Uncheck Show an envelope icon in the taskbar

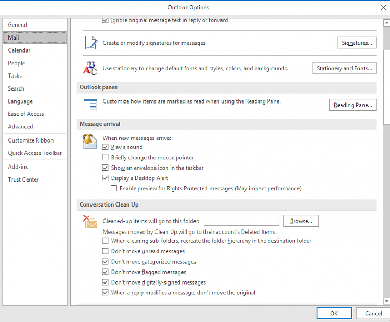(x=105, y=168)
